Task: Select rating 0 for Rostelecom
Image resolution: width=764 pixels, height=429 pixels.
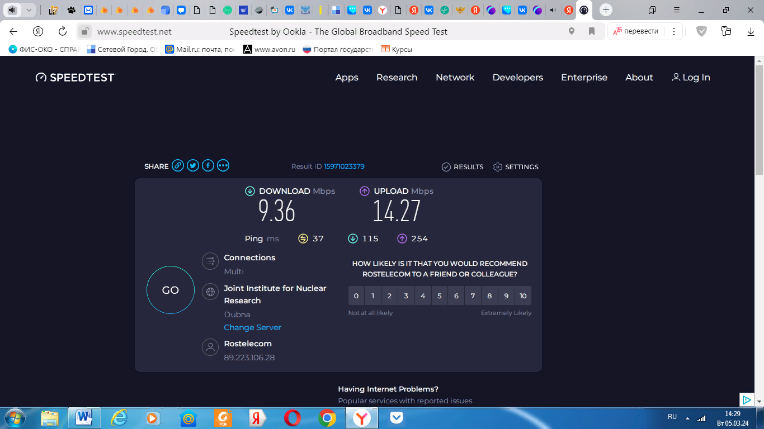Action: coord(356,295)
